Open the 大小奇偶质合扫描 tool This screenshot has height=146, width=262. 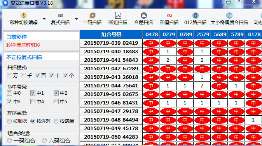(229, 19)
